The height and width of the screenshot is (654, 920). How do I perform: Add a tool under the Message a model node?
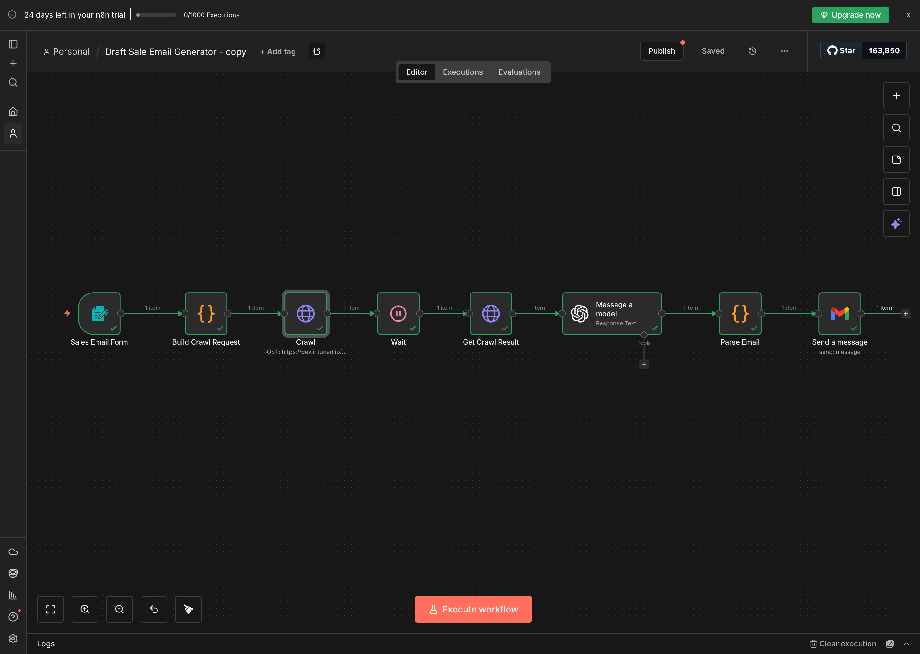[x=644, y=364]
